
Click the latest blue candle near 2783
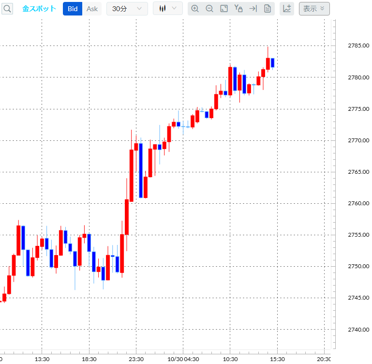(x=273, y=63)
